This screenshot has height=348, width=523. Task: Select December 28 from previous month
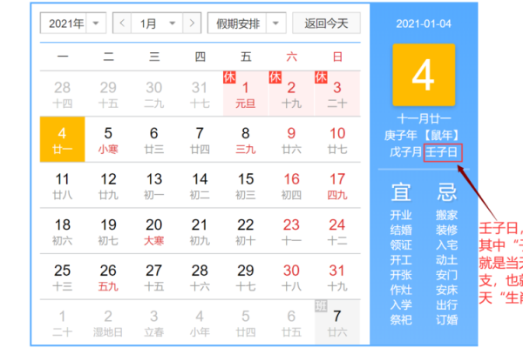point(62,93)
